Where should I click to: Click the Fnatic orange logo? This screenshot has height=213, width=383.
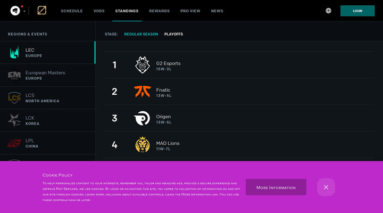pyautogui.click(x=143, y=92)
